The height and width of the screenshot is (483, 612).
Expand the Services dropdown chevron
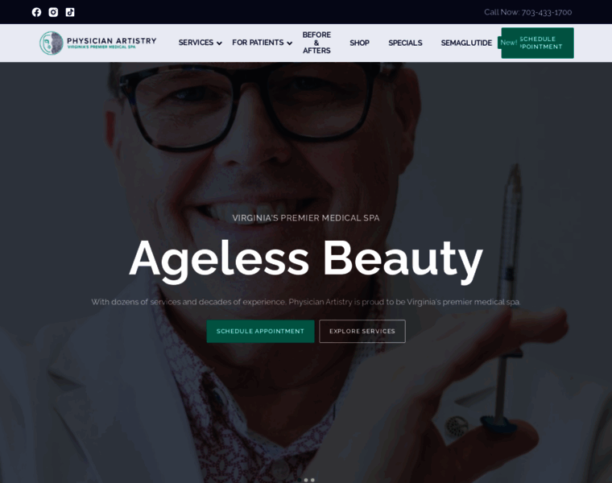pyautogui.click(x=219, y=43)
